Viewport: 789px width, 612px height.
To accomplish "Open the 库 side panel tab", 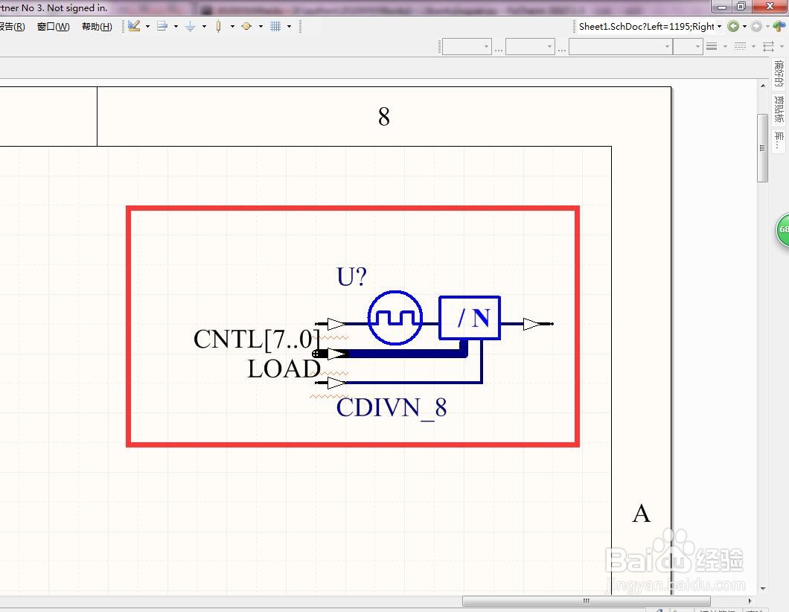I will pos(779,140).
